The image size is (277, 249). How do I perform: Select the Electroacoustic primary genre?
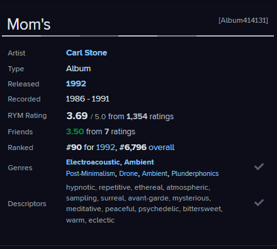pyautogui.click(x=93, y=162)
